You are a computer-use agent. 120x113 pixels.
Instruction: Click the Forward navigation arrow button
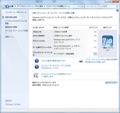pos(7,6)
